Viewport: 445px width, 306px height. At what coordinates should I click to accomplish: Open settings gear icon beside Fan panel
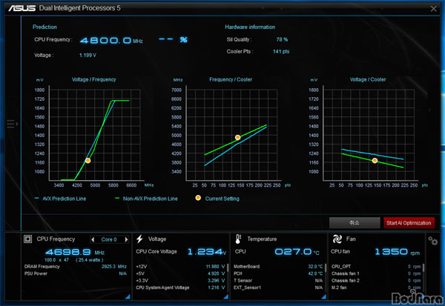(x=433, y=241)
